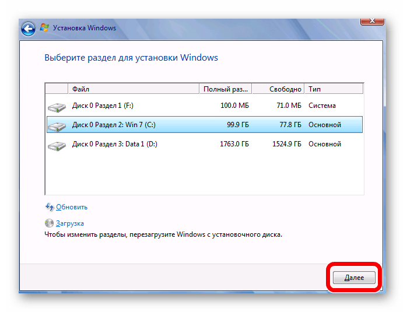Sort by the Свободно column header
The height and width of the screenshot is (312, 407).
tap(278, 89)
